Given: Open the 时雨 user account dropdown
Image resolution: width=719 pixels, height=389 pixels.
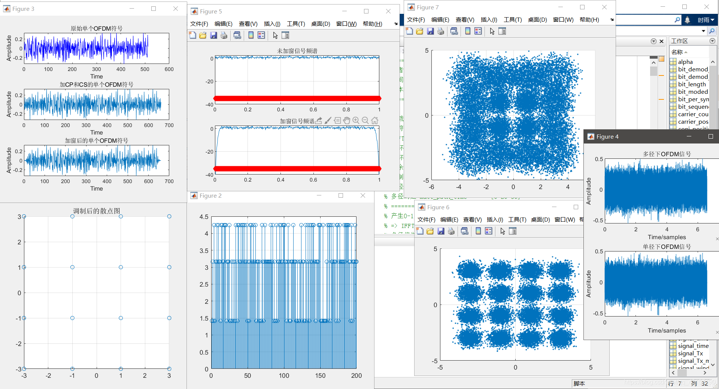Looking at the screenshot, I should [x=706, y=20].
